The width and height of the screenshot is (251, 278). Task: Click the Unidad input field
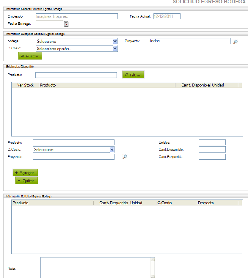click(212, 143)
